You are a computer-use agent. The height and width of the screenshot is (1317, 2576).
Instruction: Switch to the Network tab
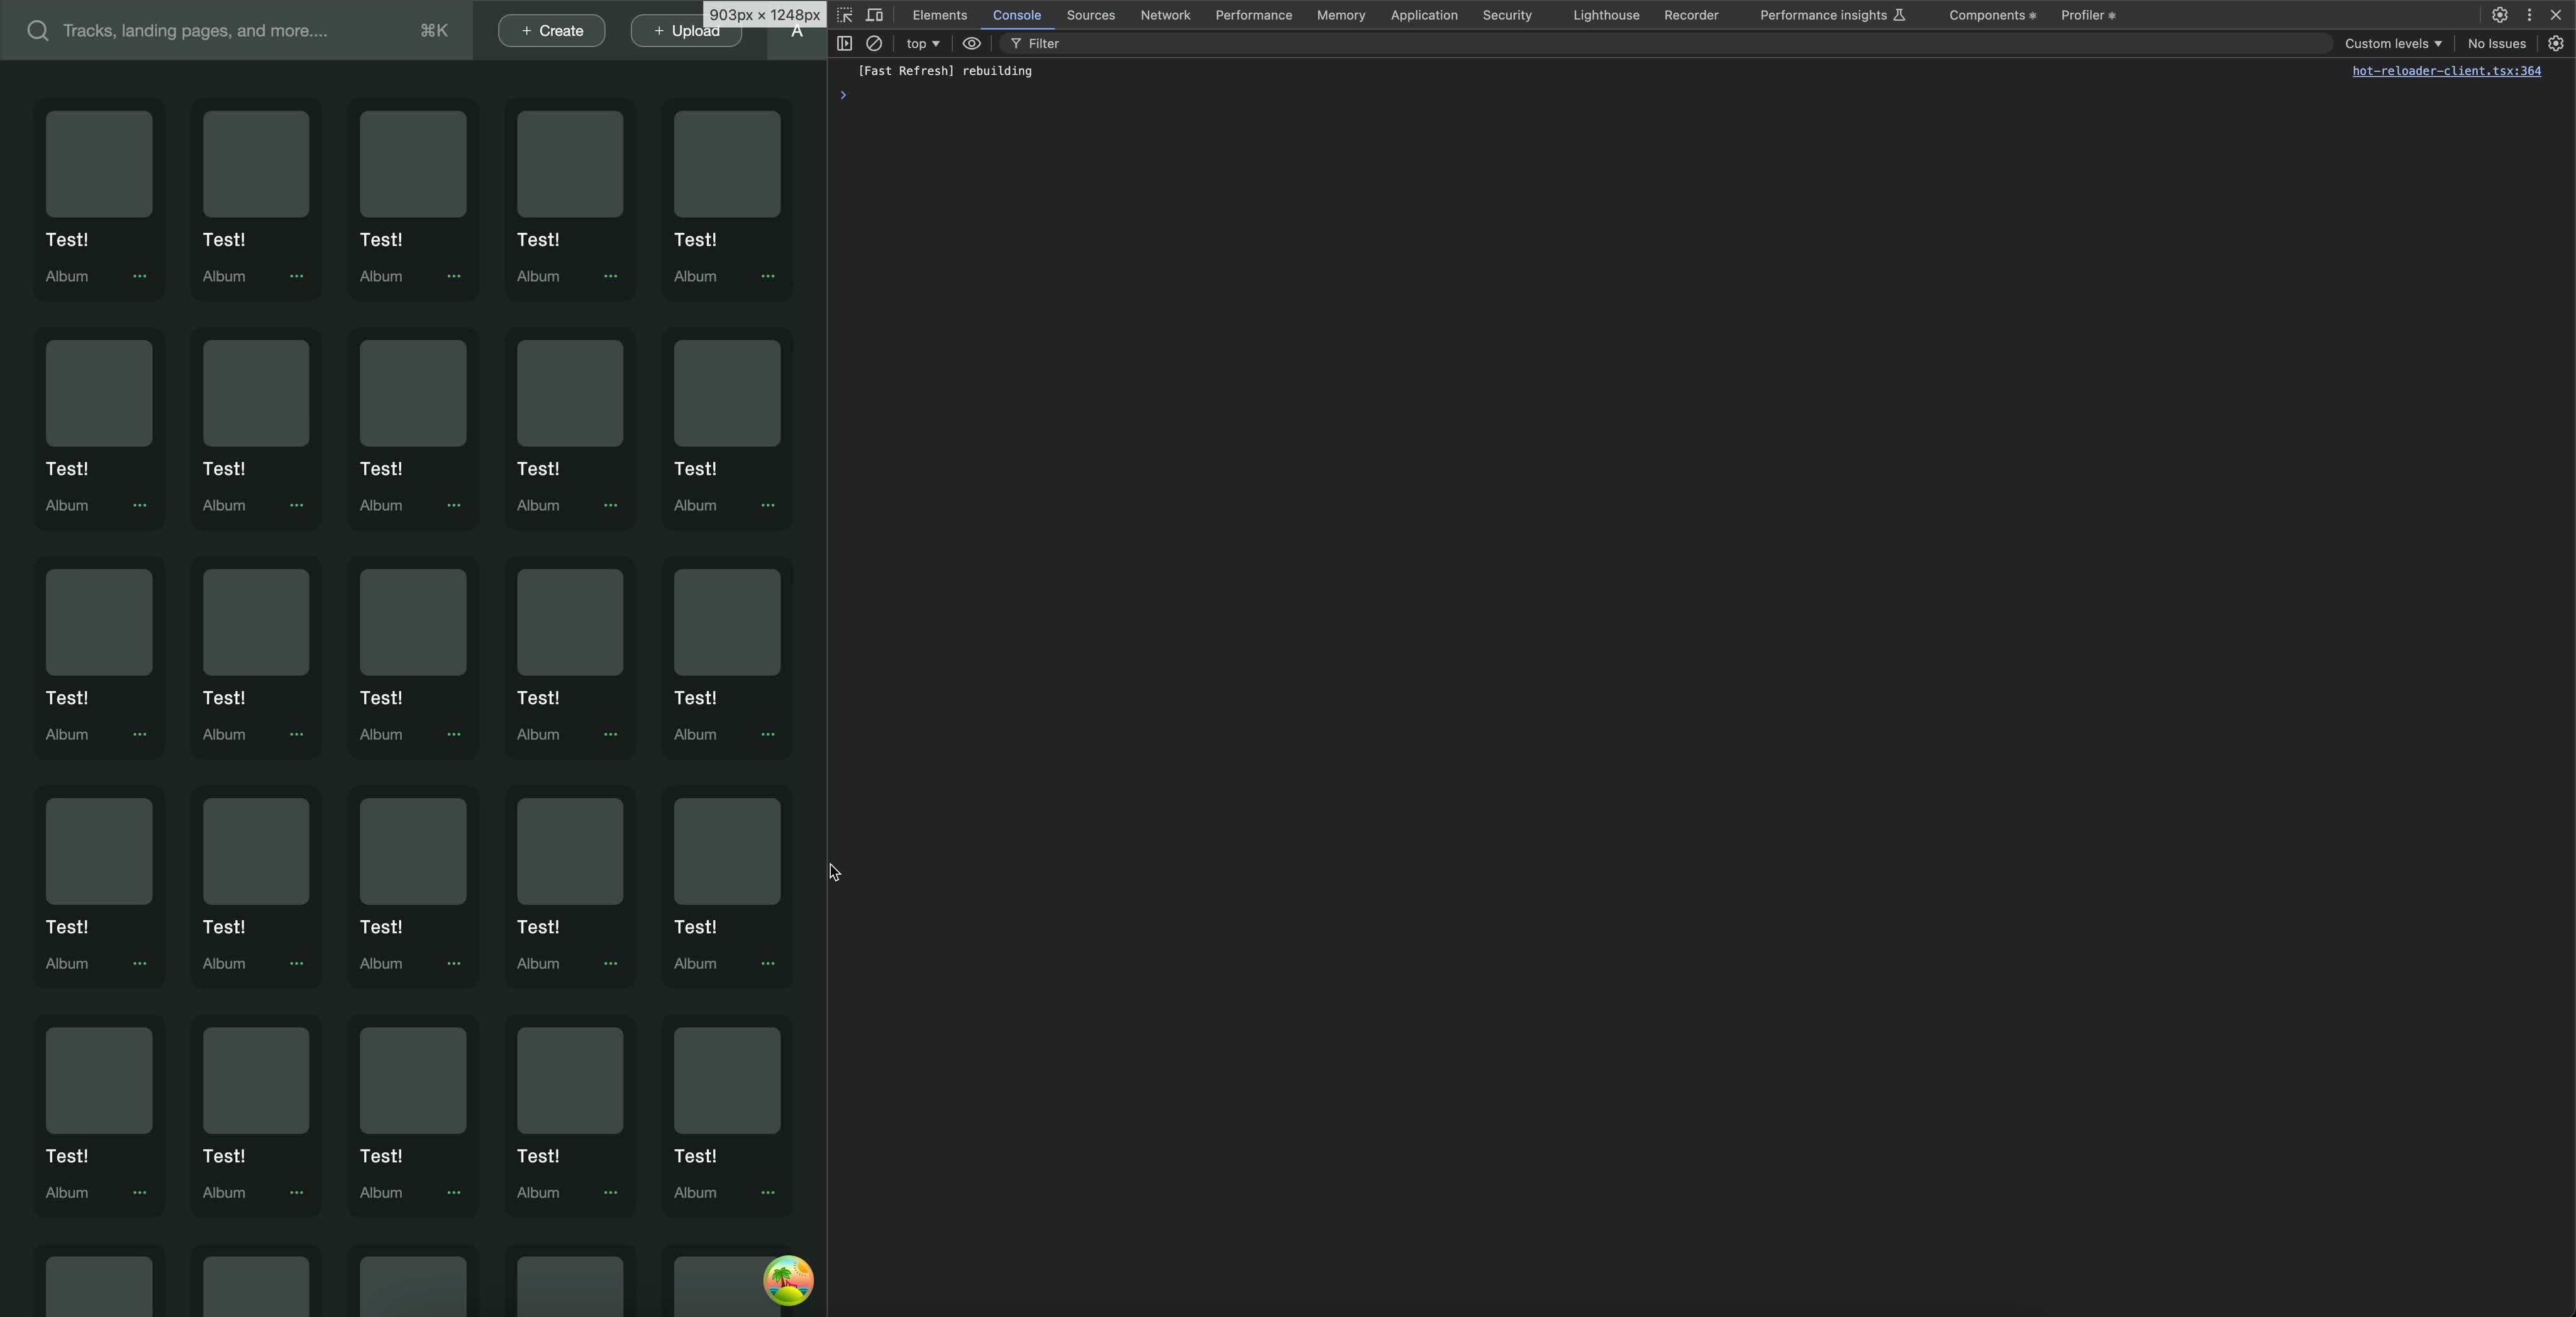tap(1165, 15)
